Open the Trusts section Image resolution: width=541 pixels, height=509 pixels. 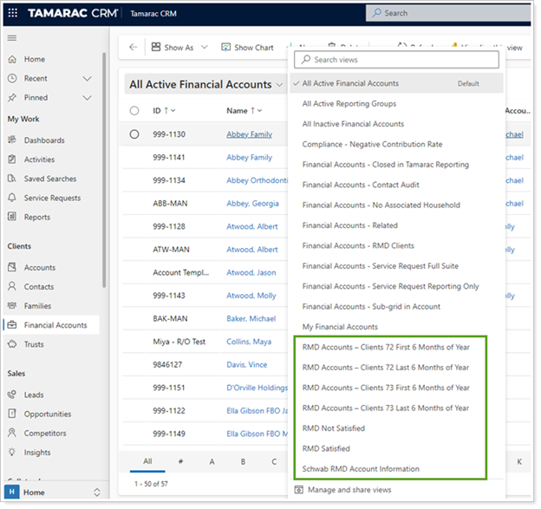click(35, 344)
